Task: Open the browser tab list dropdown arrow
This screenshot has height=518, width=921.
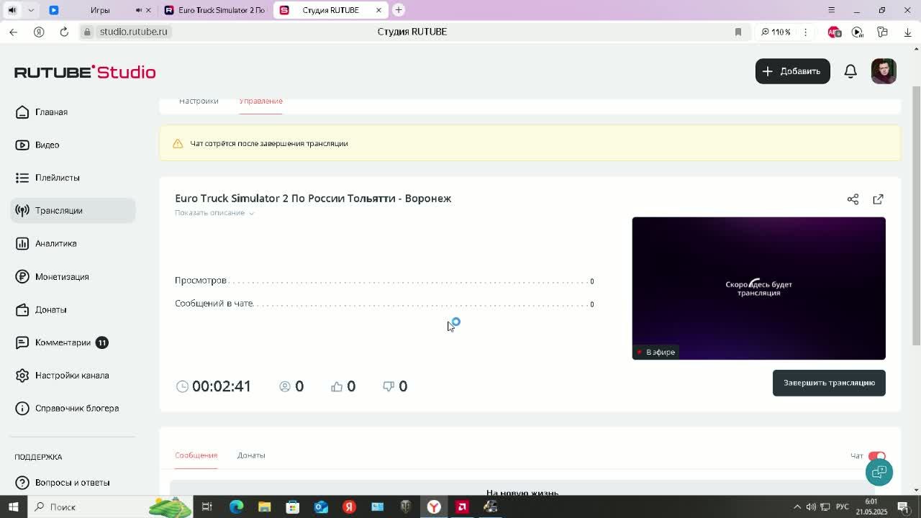Action: 31,10
